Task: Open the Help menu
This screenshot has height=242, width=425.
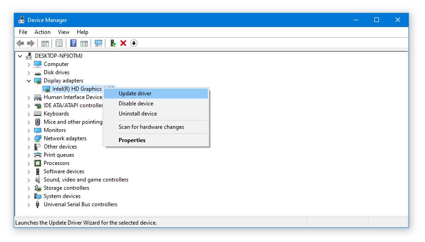Action: pyautogui.click(x=82, y=32)
